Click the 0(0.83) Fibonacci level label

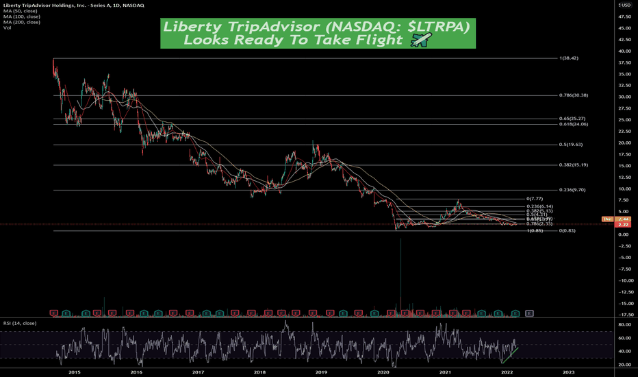coord(567,231)
